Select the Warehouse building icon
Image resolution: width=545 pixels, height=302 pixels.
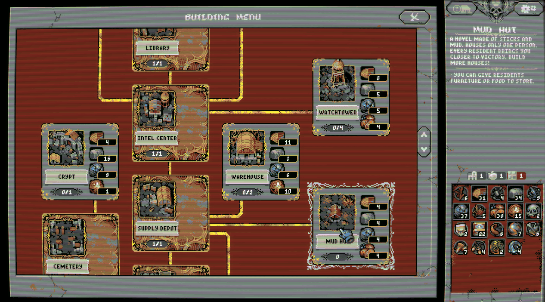click(x=247, y=148)
